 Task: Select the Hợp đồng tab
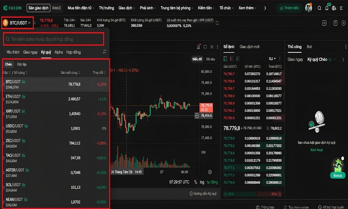(x=73, y=52)
